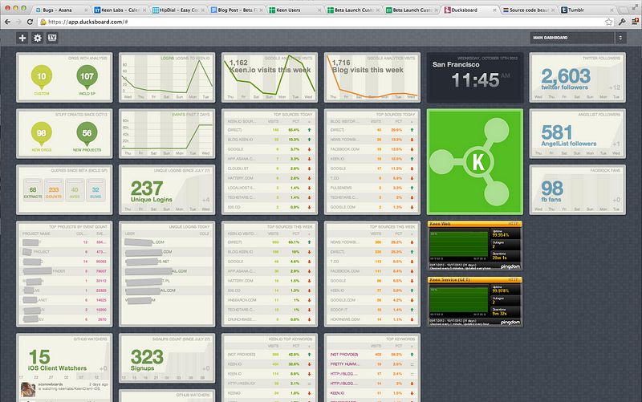Switch to Keen Labs Calendar tab
This screenshot has height=402, width=642.
pos(120,10)
